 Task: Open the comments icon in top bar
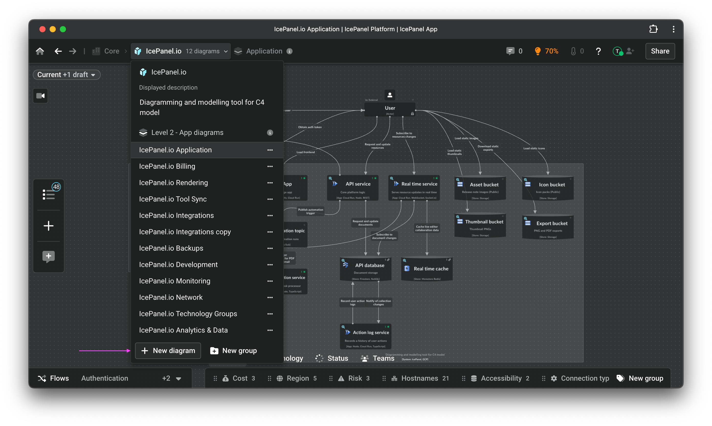pyautogui.click(x=510, y=51)
